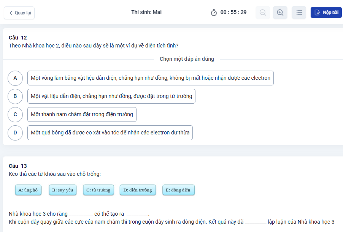The image size is (343, 232).
Task: Click answer text about balloon rubbed on hair
Action: click(110, 133)
